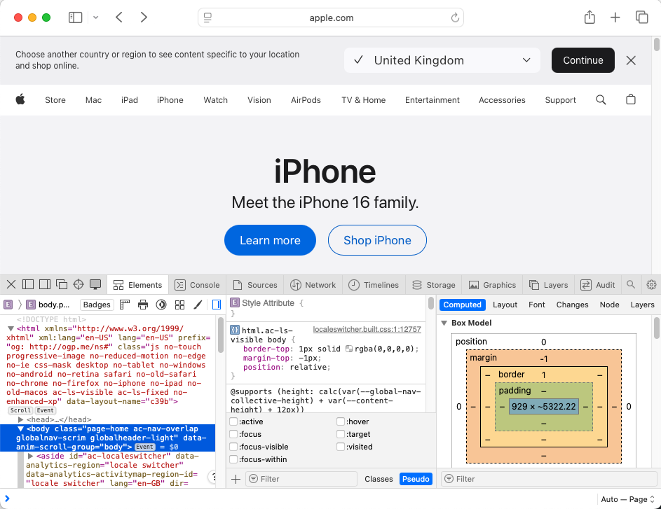
Task: Switch to the Network tab
Action: point(313,285)
